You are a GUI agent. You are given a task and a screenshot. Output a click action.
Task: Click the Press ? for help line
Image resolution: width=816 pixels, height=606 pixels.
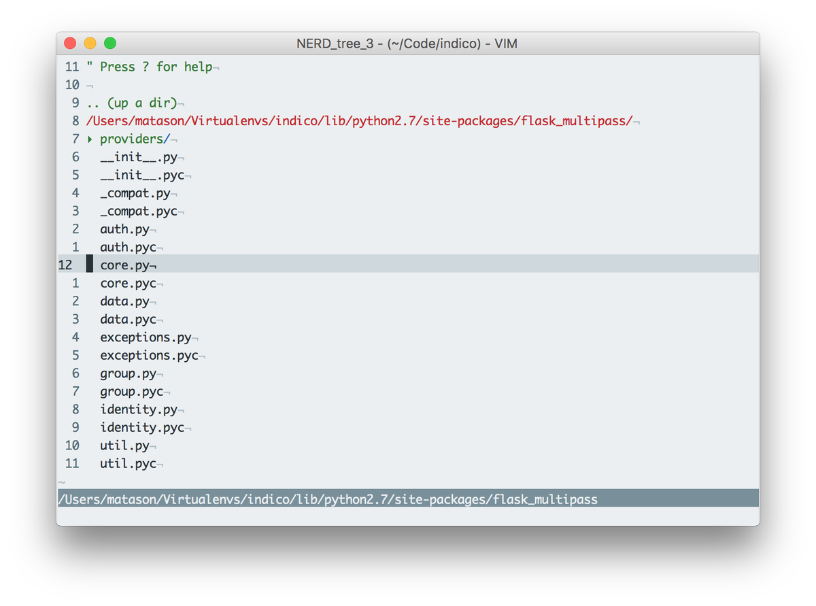pos(150,67)
